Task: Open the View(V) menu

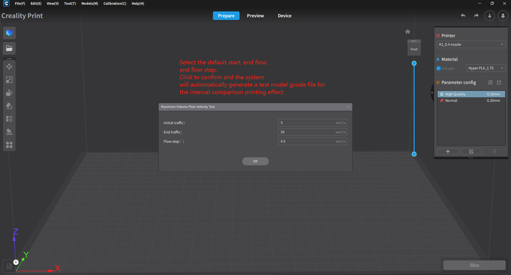Action: pos(53,3)
